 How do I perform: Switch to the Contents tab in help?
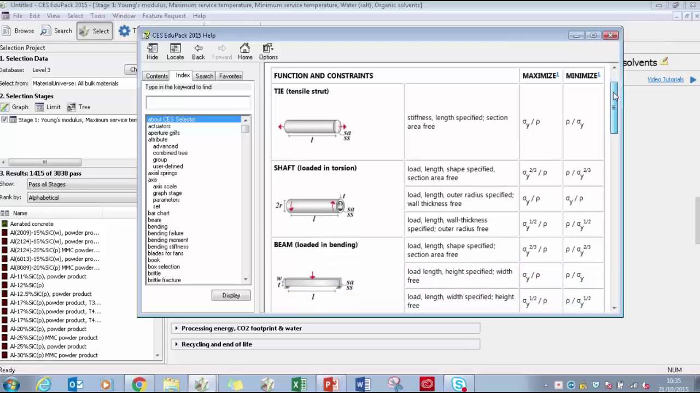pyautogui.click(x=157, y=76)
